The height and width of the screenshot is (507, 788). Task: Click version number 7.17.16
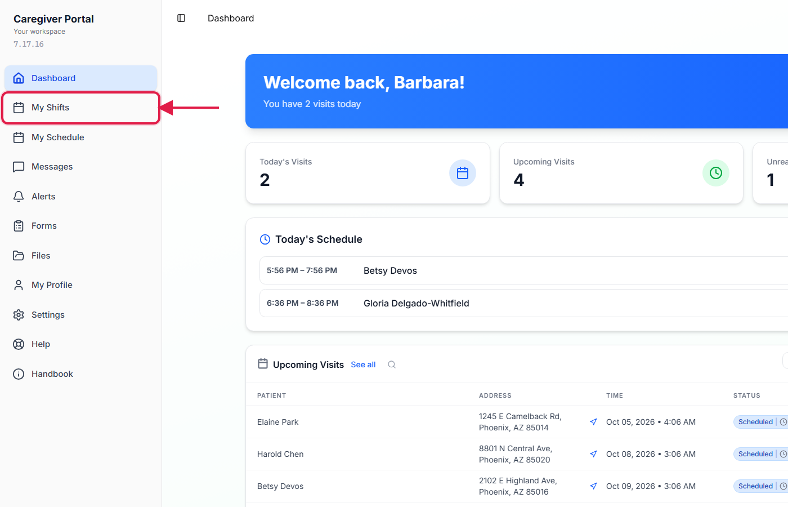point(29,44)
